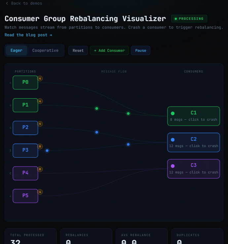Screen dimensions: 228x244
Task: Switch to Eager rebalancing mode
Action: (17, 50)
